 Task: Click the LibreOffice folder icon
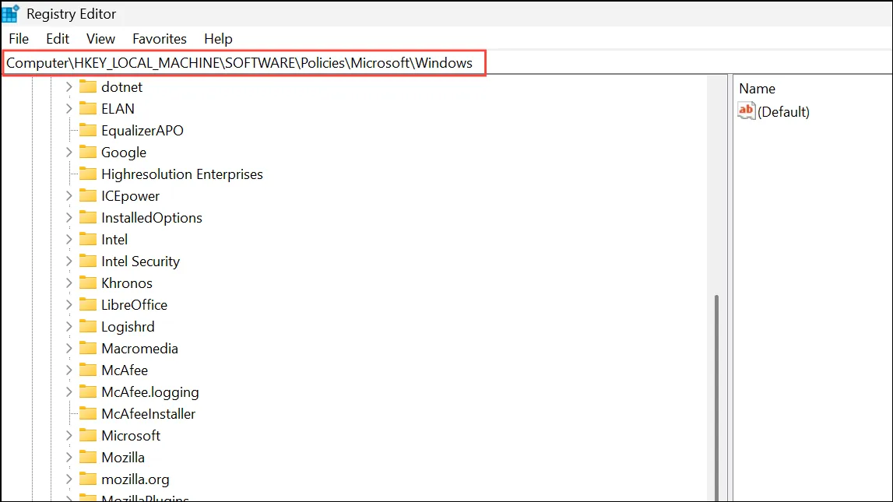click(88, 304)
